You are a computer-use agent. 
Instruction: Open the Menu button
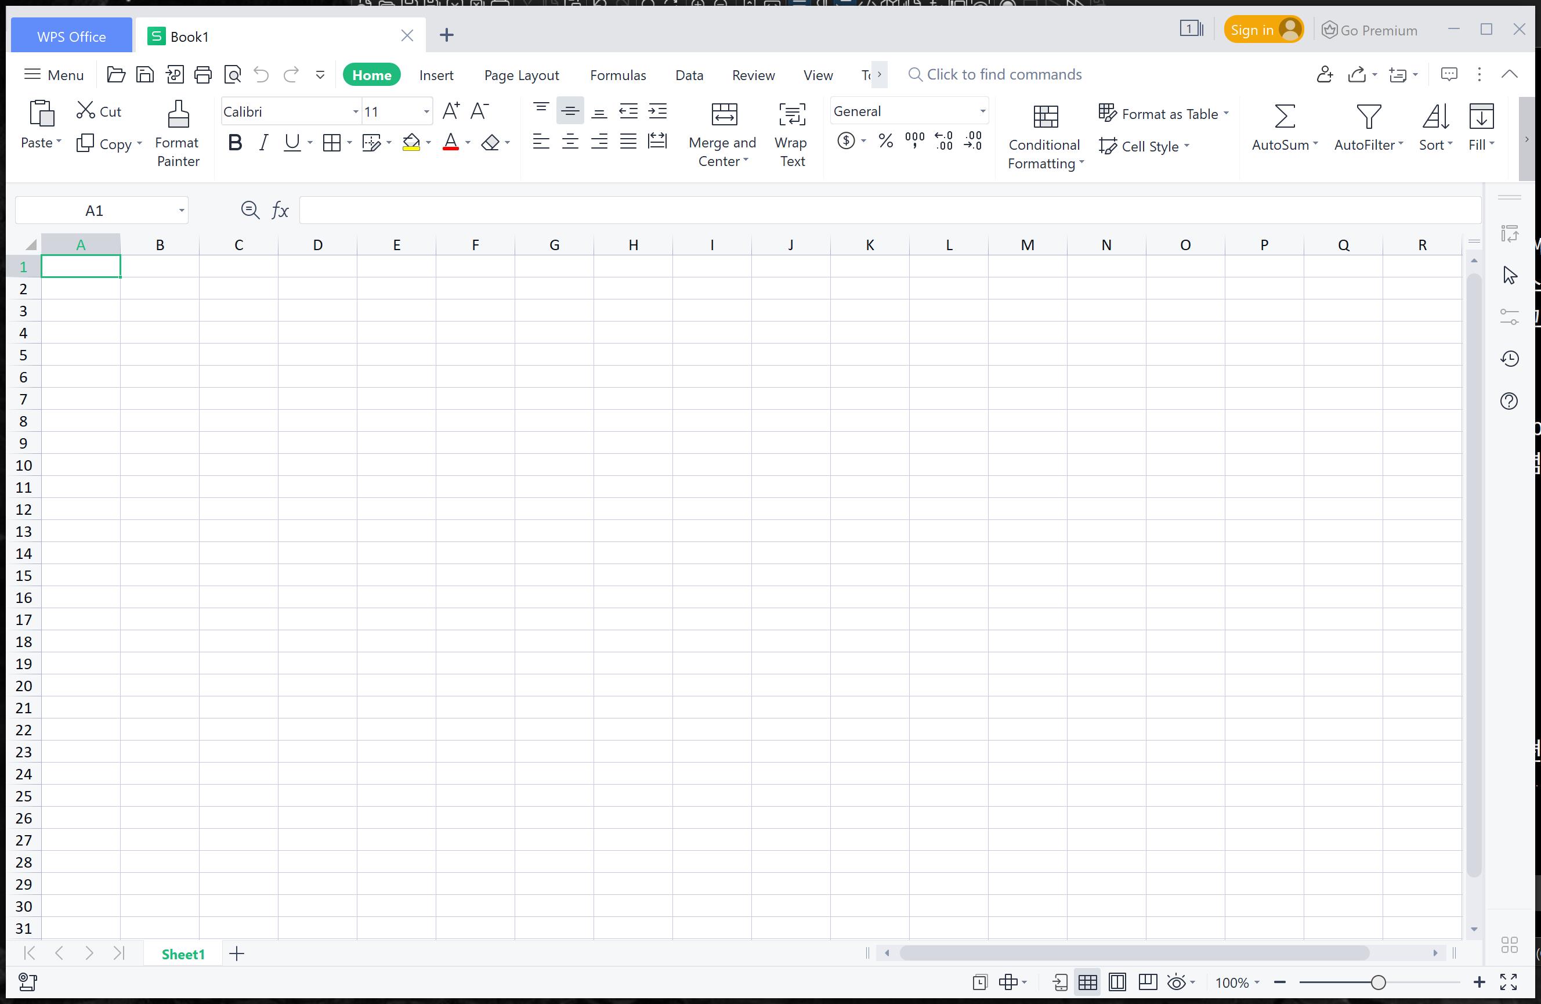(54, 75)
